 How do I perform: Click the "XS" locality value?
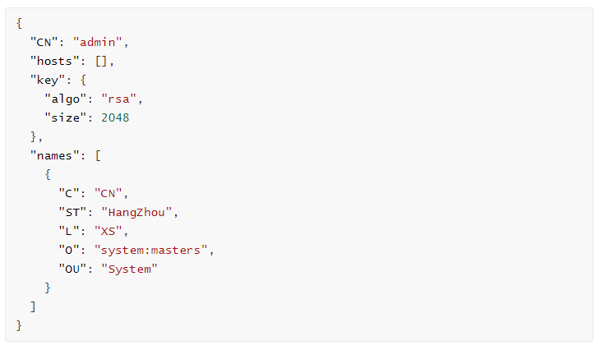point(108,232)
